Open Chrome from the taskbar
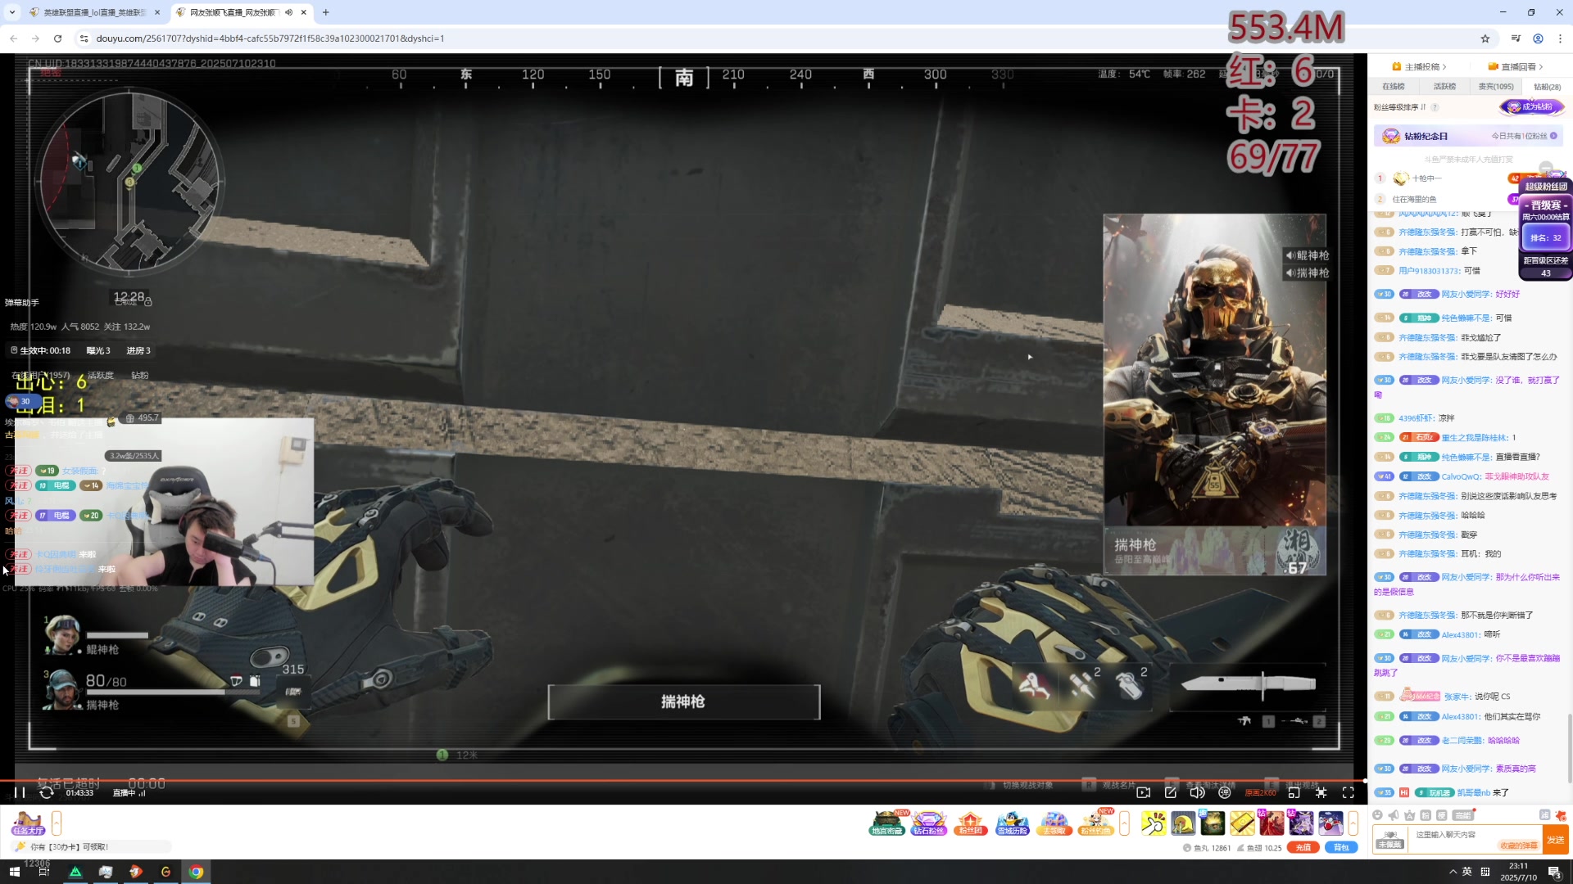Viewport: 1573px width, 884px height. (196, 872)
